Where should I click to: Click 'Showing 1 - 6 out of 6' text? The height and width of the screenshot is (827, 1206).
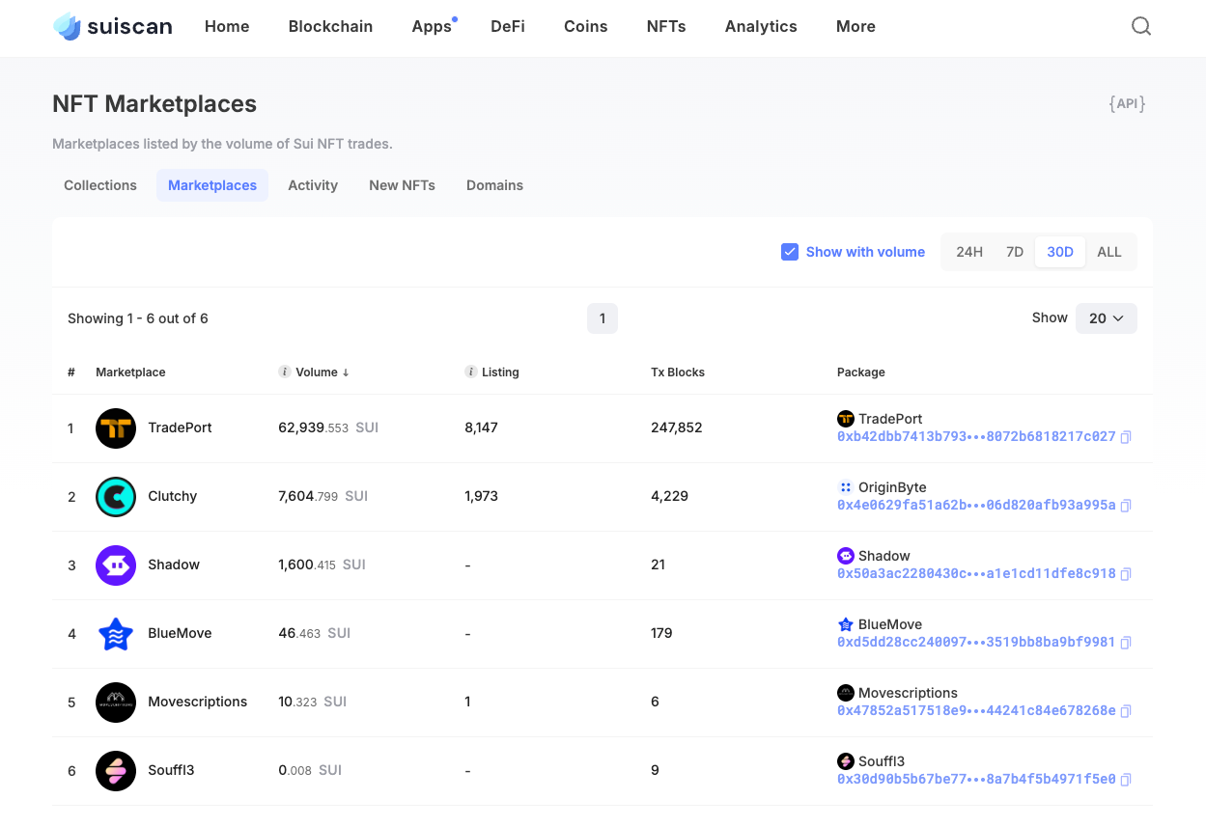click(x=138, y=318)
